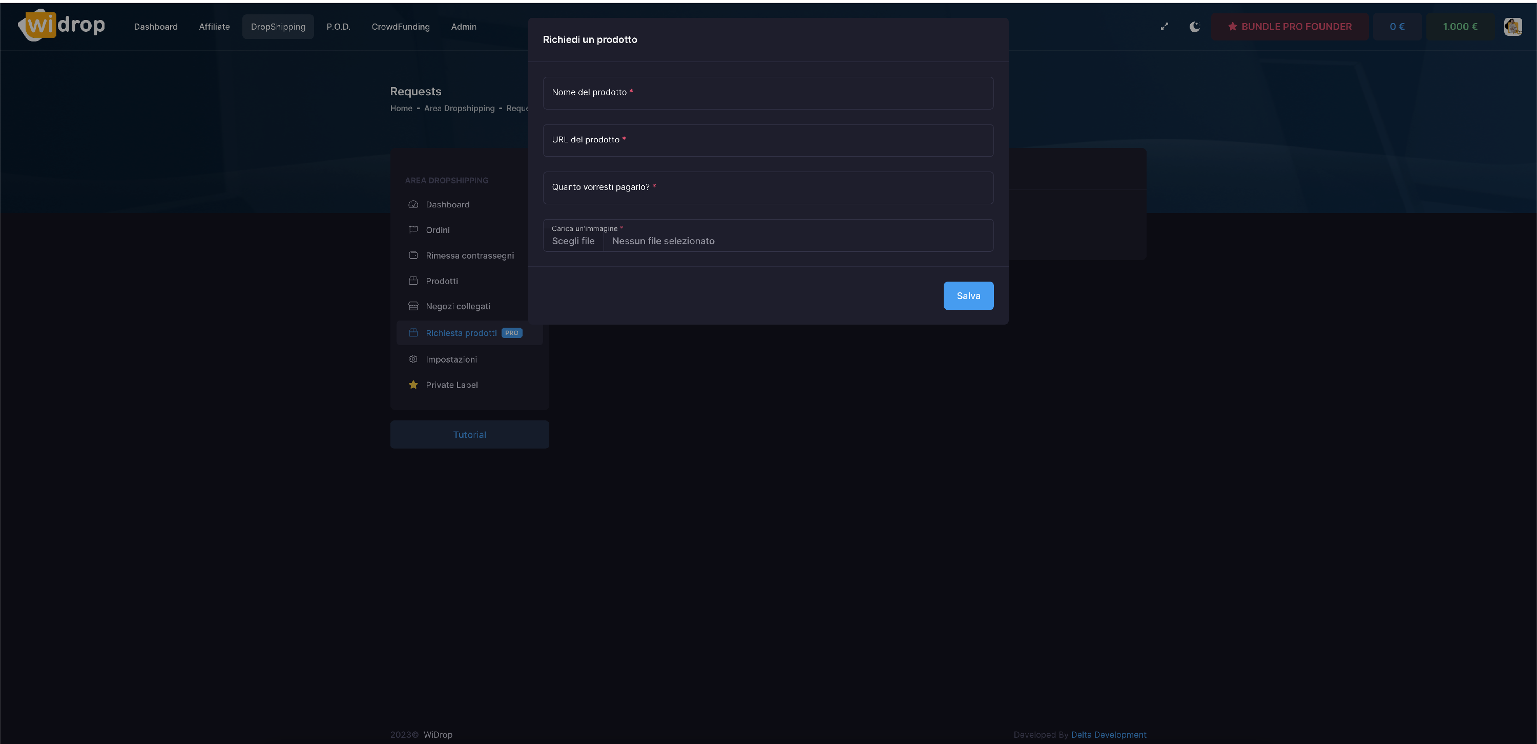Click the Dashboard gauge icon in sidebar
Image resolution: width=1537 pixels, height=744 pixels.
[413, 204]
